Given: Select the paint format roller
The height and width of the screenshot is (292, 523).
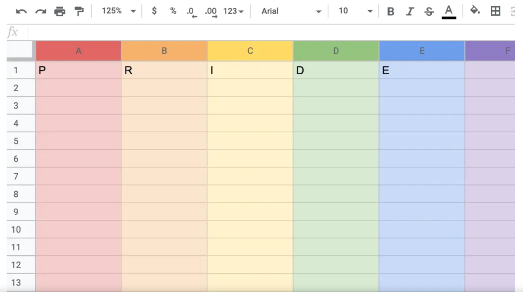Looking at the screenshot, I should (x=79, y=12).
